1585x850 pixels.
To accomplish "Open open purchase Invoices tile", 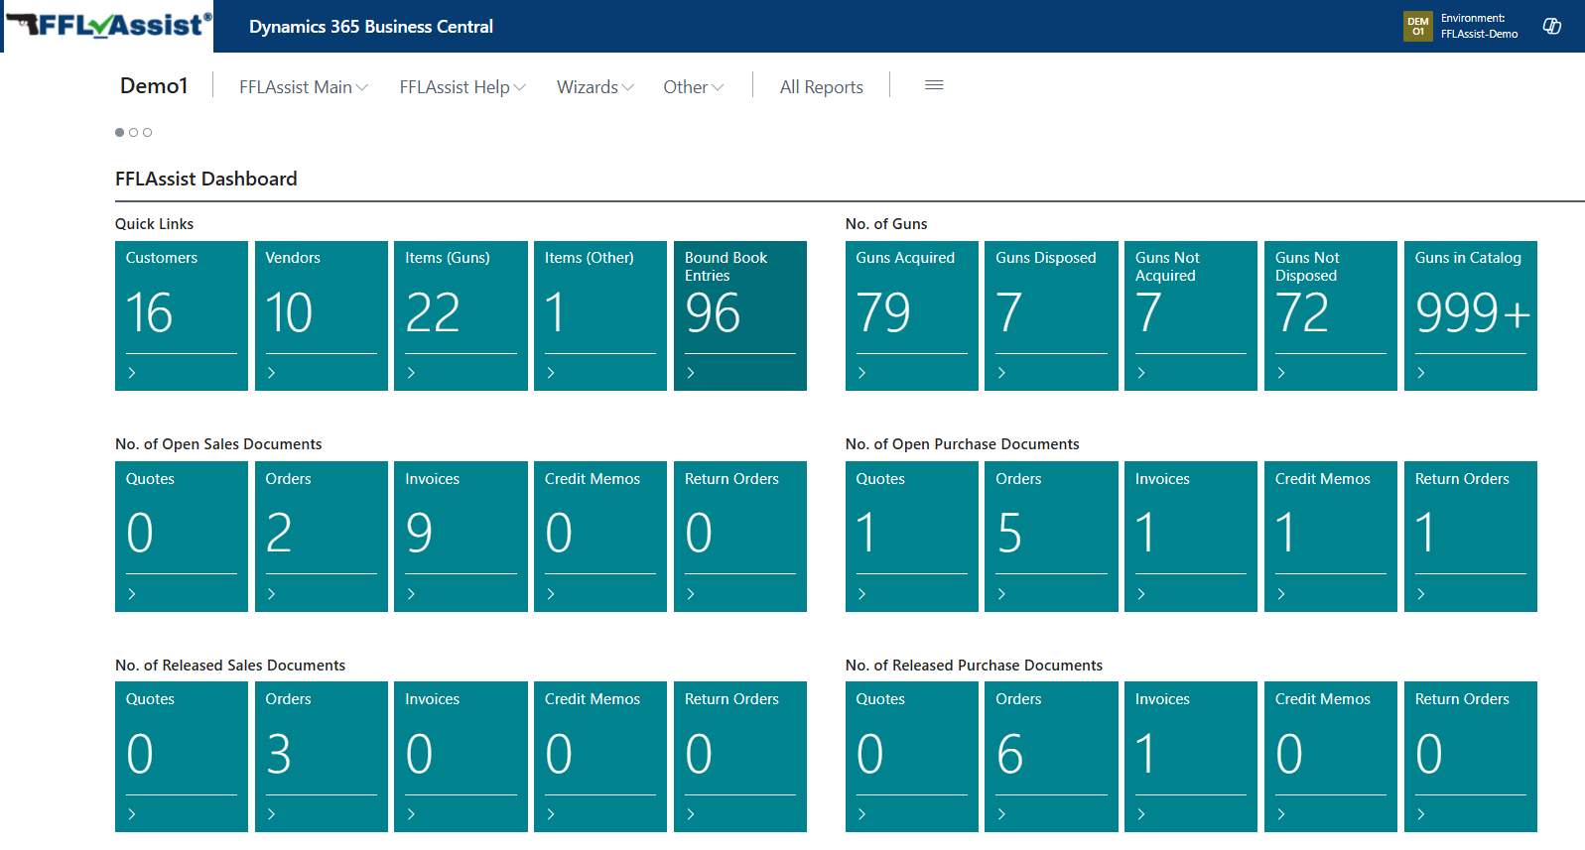I will coord(1191,537).
